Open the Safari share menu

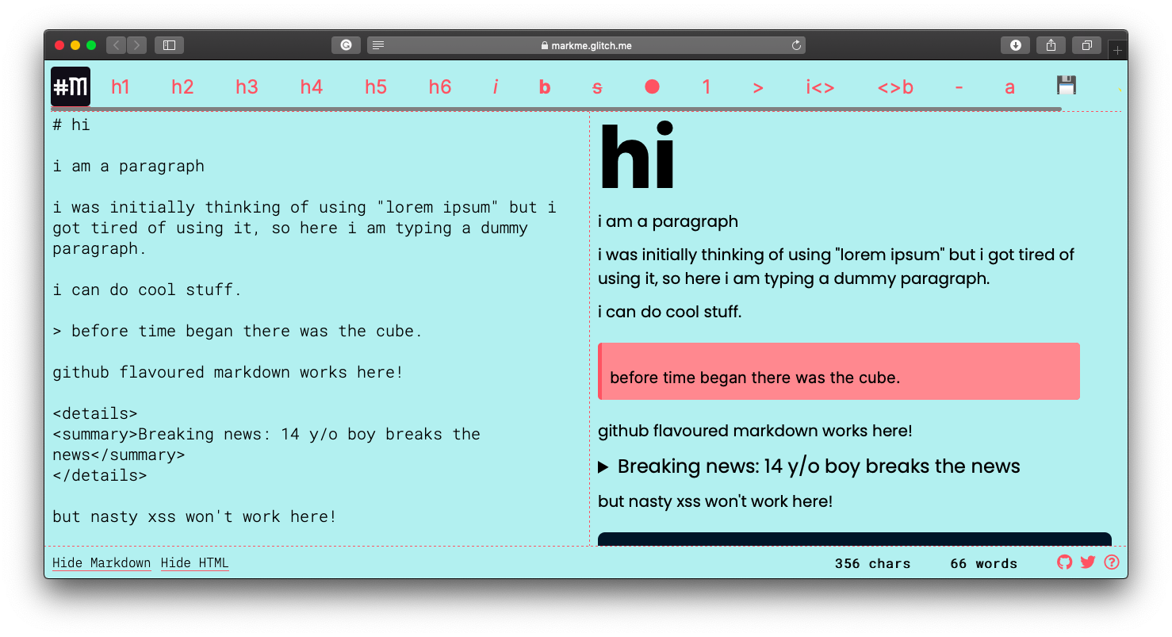pyautogui.click(x=1051, y=45)
